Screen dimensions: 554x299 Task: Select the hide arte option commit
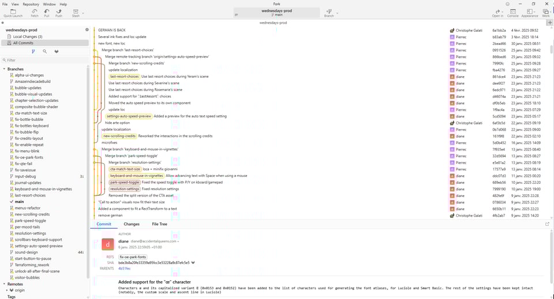[x=117, y=123]
